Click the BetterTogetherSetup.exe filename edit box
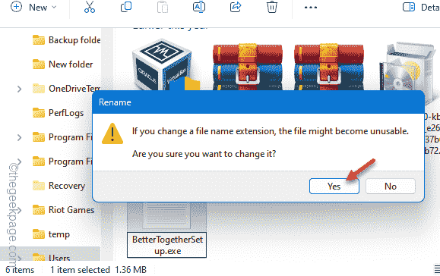 [167, 245]
